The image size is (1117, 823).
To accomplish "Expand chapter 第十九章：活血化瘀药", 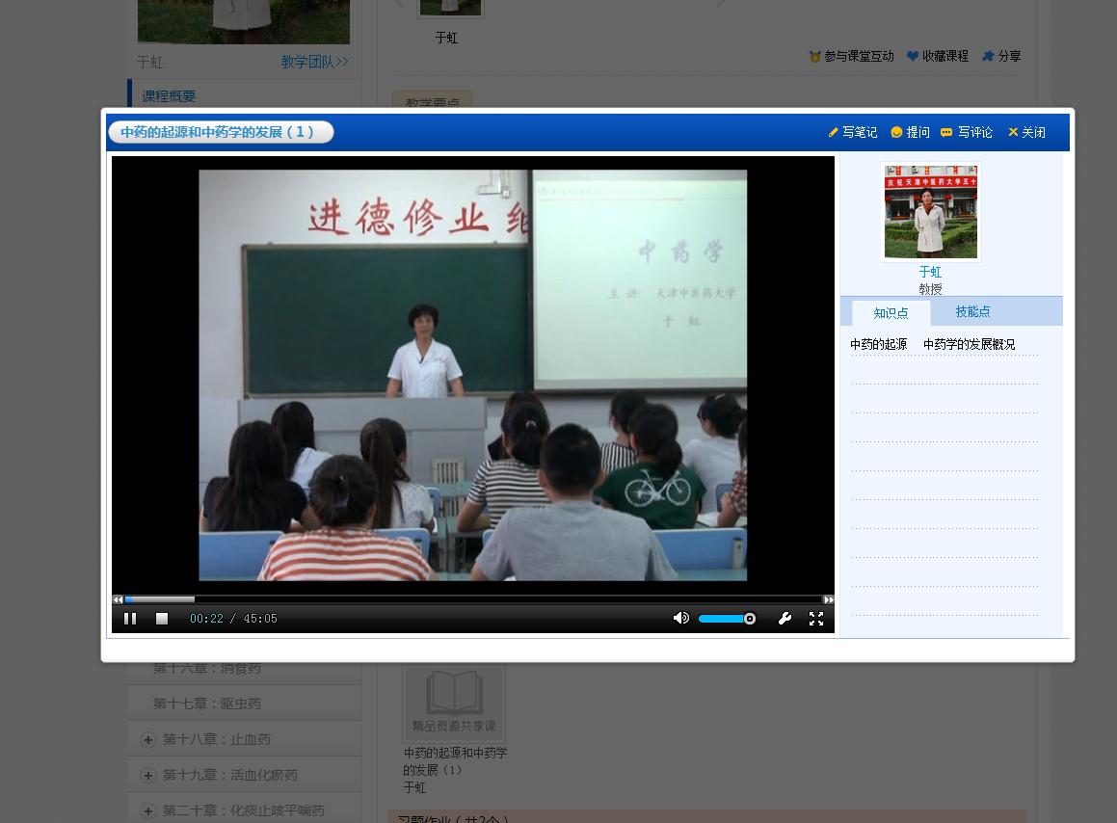I will 148,775.
